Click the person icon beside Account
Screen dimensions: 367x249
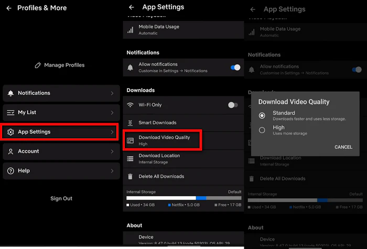pos(10,151)
